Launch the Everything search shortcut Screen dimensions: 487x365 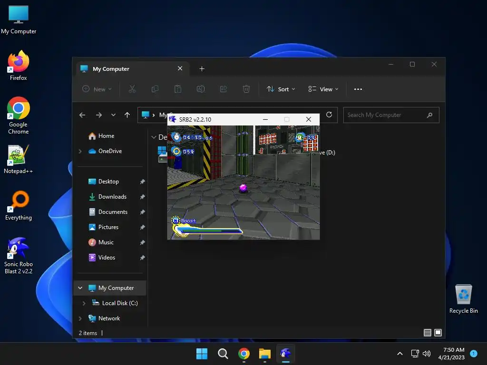click(19, 205)
